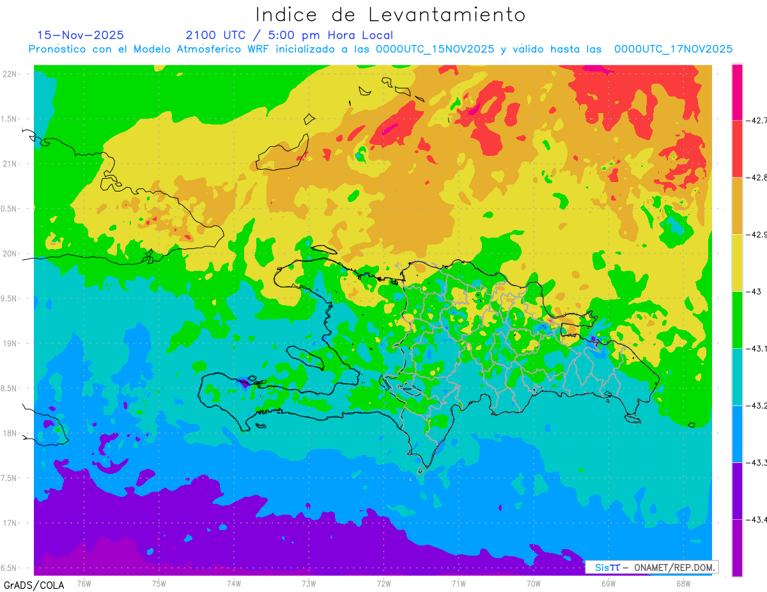Click the red legend swatch below -42.7
The height and width of the screenshot is (592, 767).
[x=737, y=149]
